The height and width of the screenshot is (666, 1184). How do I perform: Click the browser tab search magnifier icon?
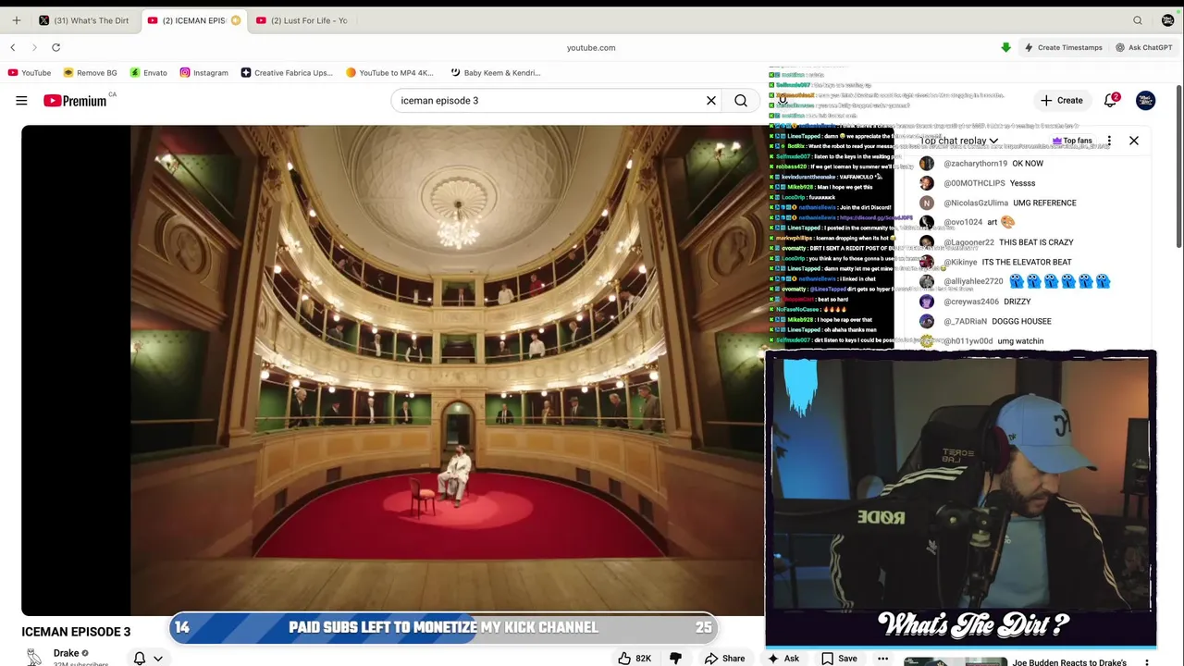click(1138, 20)
